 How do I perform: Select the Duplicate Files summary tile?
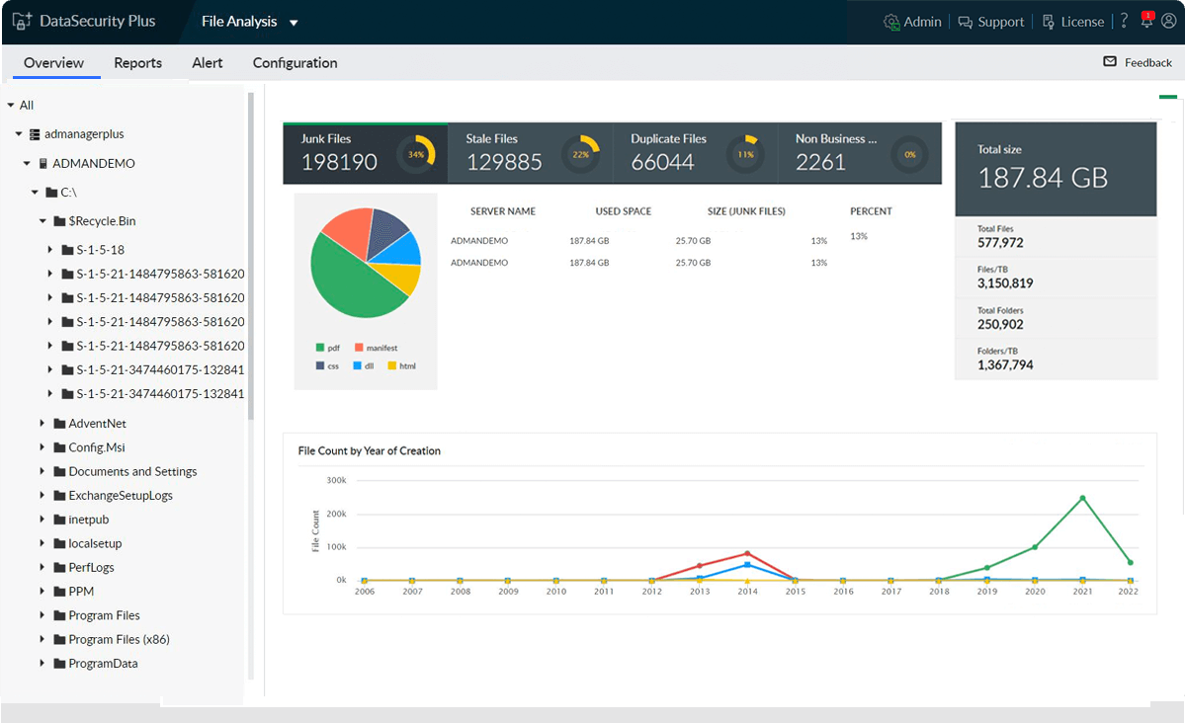point(695,153)
